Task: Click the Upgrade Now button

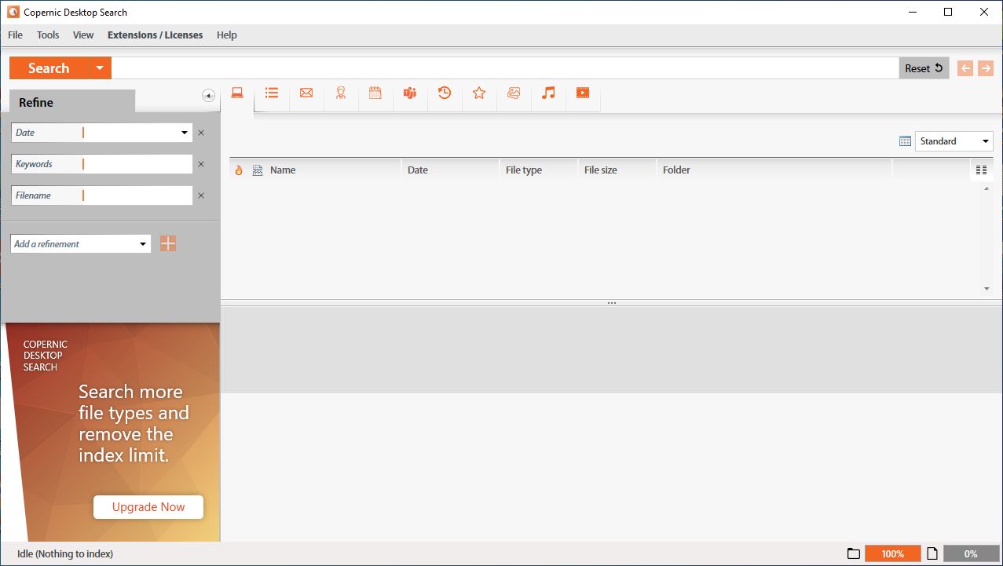Action: 148,507
